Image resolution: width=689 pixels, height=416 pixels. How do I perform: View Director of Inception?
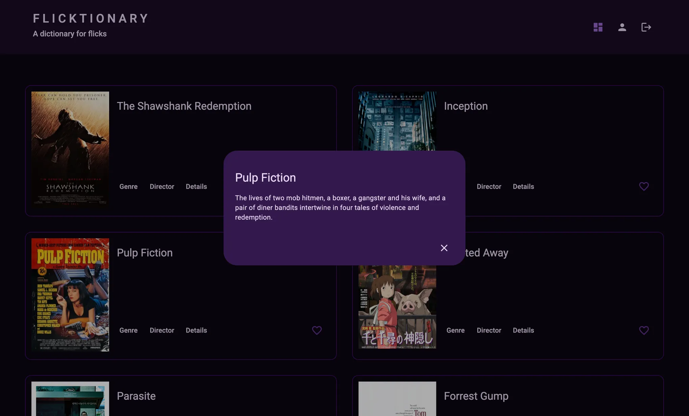pos(489,186)
